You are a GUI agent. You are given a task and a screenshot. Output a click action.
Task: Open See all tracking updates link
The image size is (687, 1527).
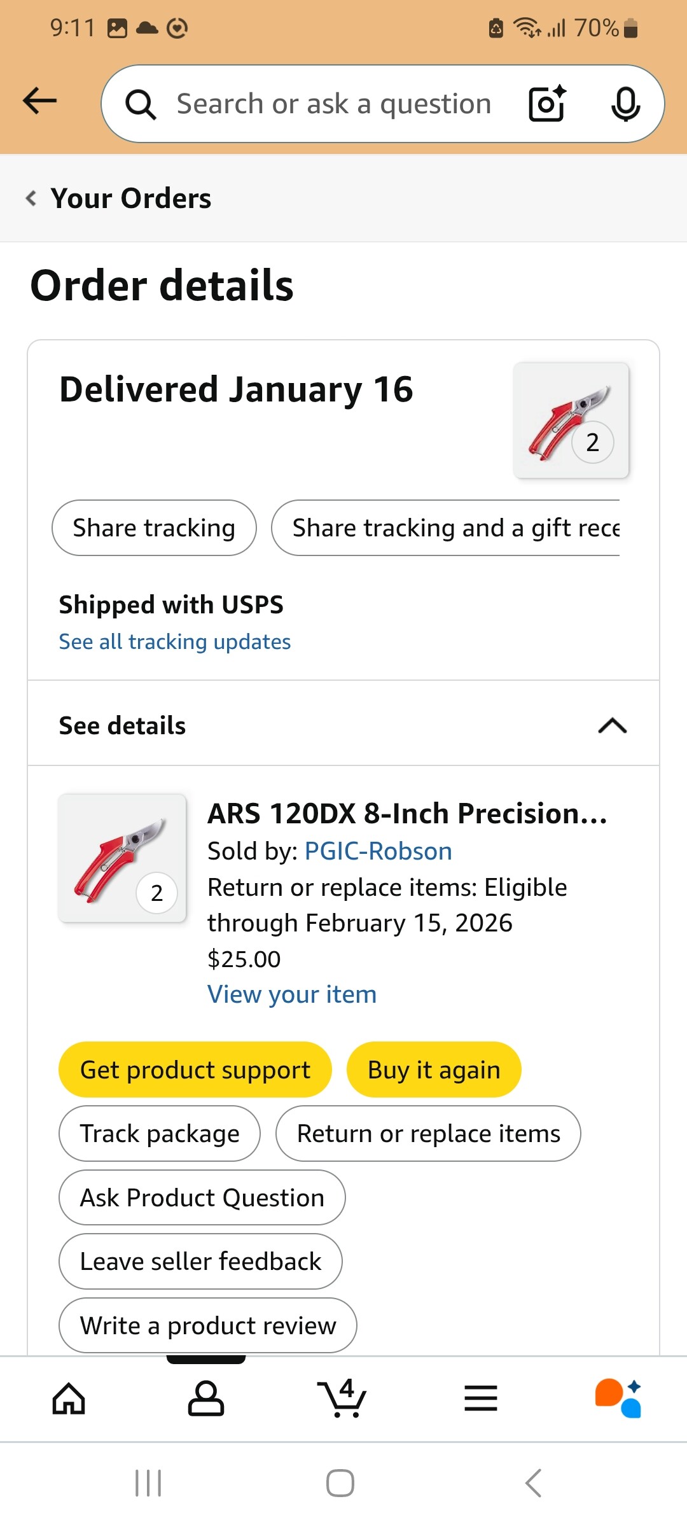coord(175,642)
